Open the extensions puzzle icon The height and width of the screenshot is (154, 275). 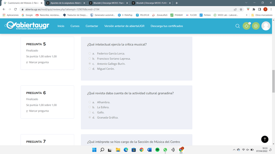point(254,9)
